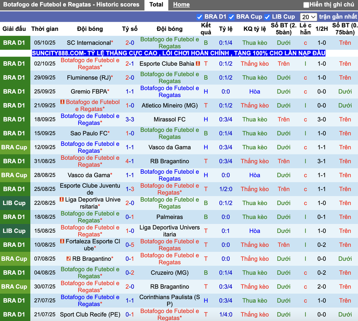358x321 pixels.
Task: Open Fluminense (RJ) team link
Action: 89,78
